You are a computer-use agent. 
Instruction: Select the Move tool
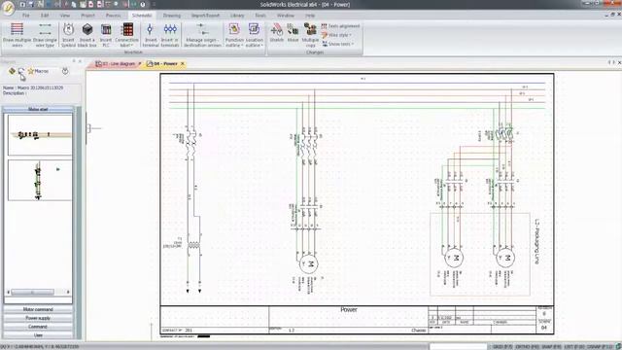[293, 32]
